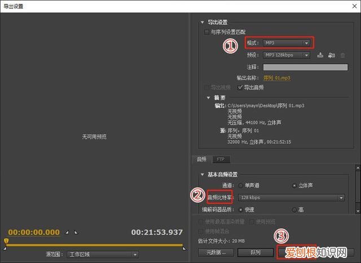Open the source range work area dropdown
Screen dimensions: 361x263
tap(103, 255)
